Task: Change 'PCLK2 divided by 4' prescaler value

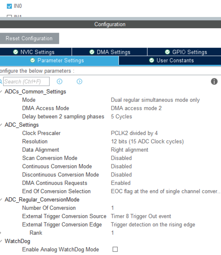Action: pos(134,133)
